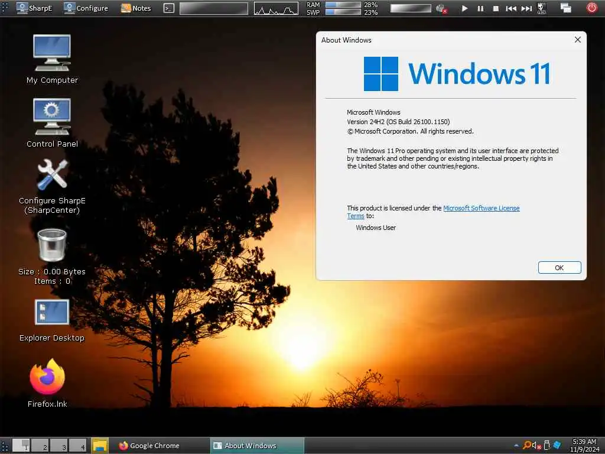The image size is (605, 454).
Task: Skip to previous track button
Action: 511,8
